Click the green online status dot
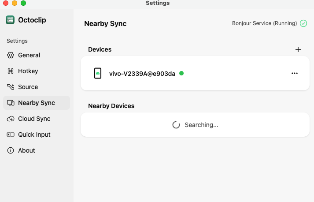 coord(181,73)
